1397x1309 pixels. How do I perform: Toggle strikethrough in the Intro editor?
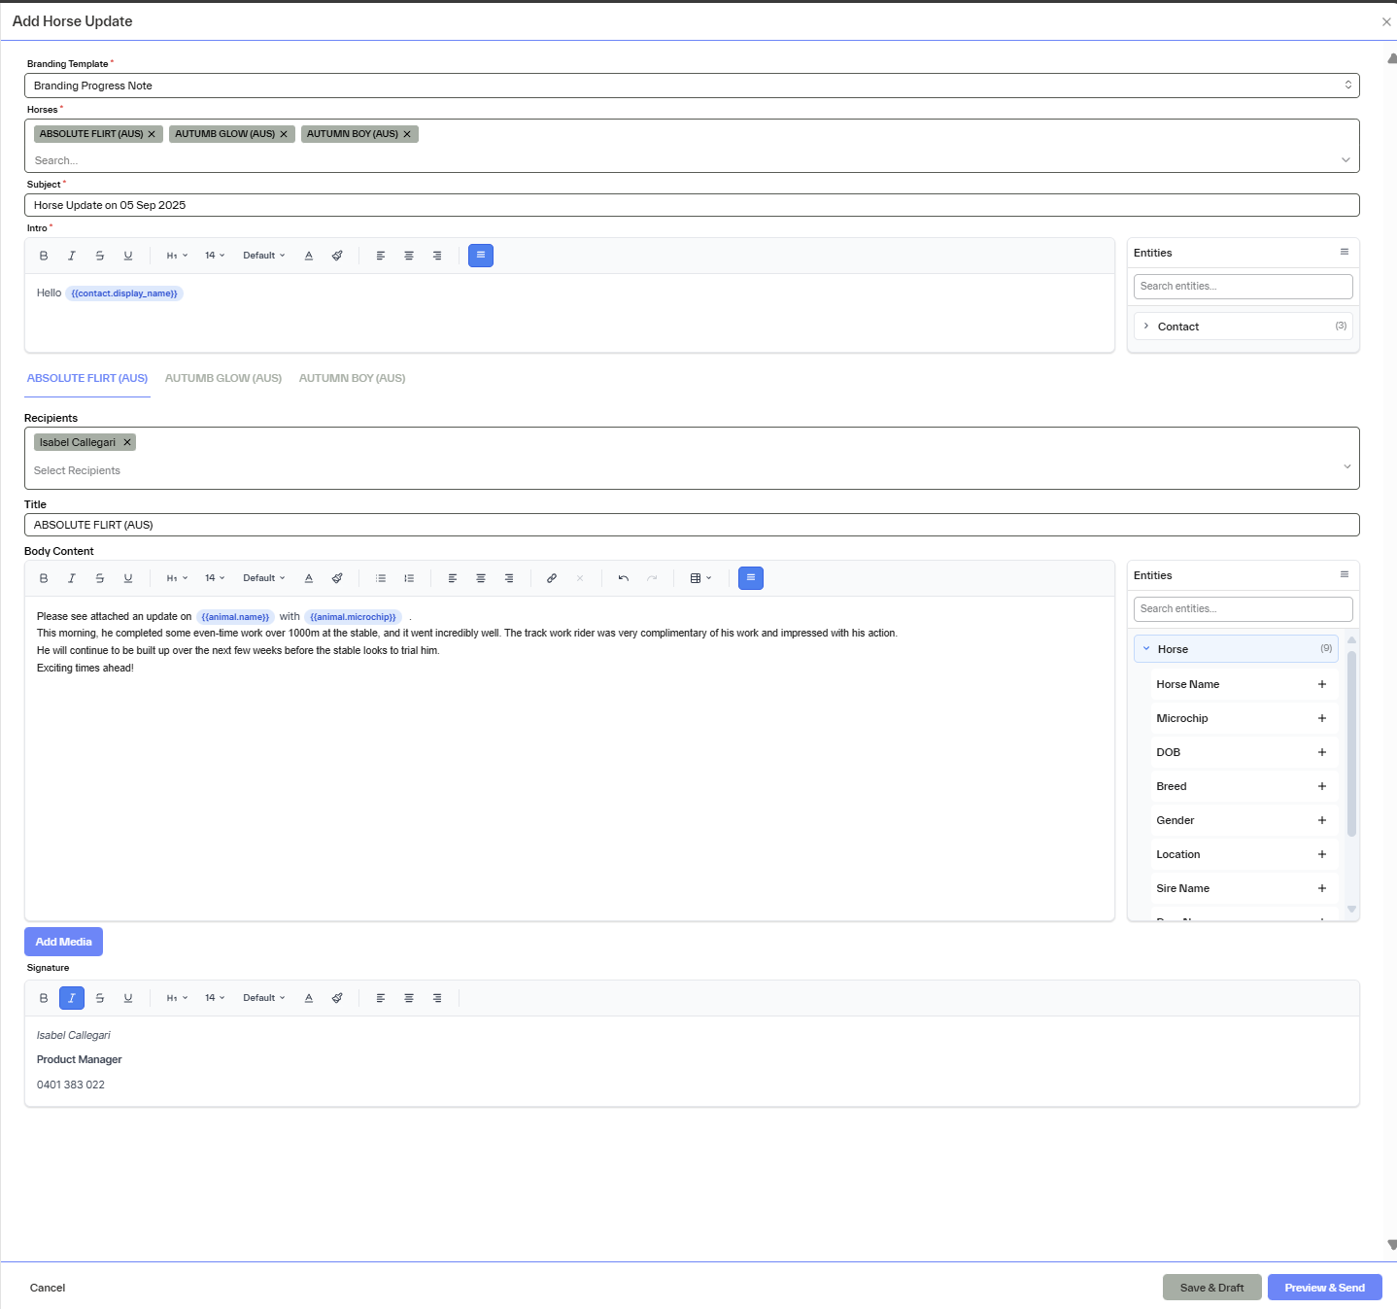(100, 256)
